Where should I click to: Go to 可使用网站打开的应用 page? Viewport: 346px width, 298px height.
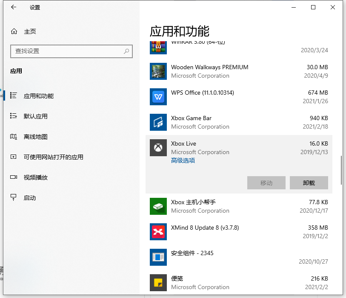[x=53, y=157]
